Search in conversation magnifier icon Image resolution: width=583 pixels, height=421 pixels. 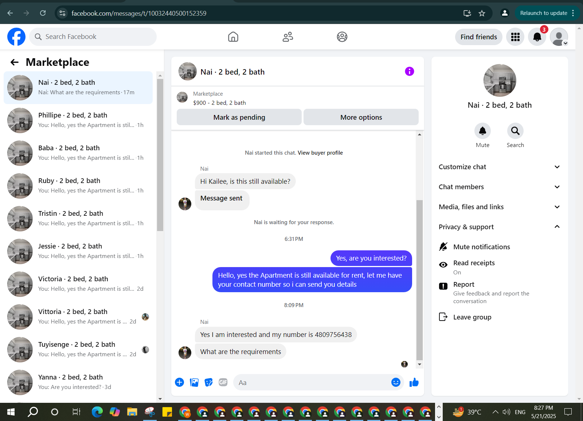click(x=515, y=131)
